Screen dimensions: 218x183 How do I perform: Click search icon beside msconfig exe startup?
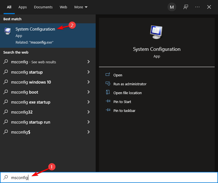[6, 102]
